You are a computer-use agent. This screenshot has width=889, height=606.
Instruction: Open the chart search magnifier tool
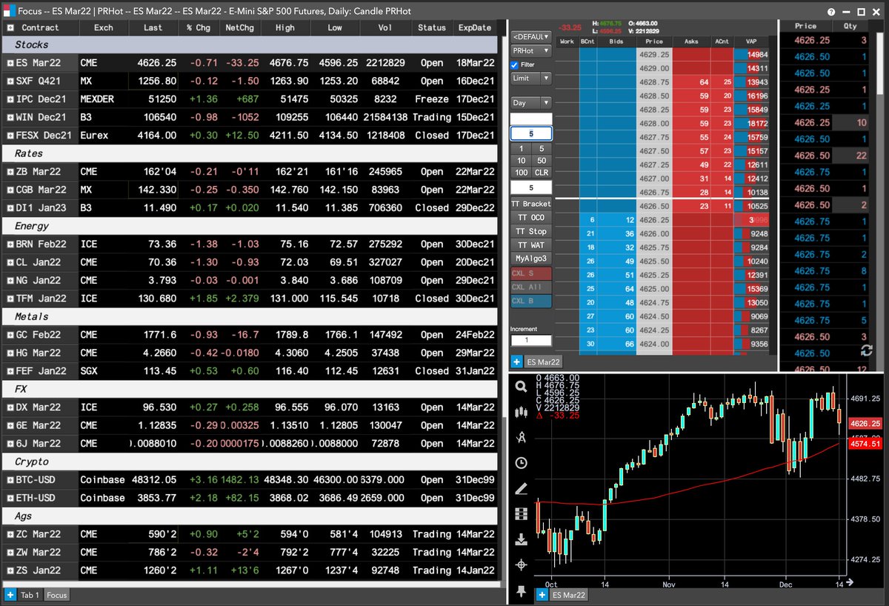coord(521,386)
